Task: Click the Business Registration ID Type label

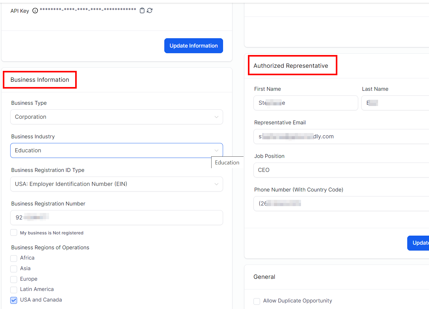Action: 48,170
